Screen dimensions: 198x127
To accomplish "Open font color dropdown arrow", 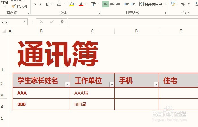I will [86, 4].
